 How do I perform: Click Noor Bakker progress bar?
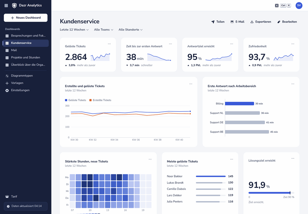211,176
